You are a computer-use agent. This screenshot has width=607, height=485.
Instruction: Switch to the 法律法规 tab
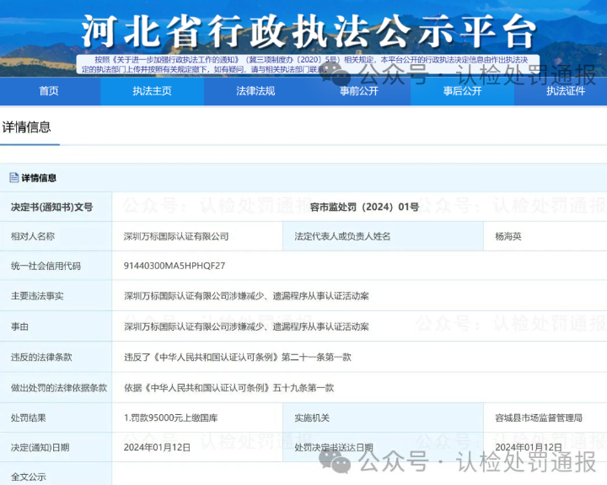point(255,91)
